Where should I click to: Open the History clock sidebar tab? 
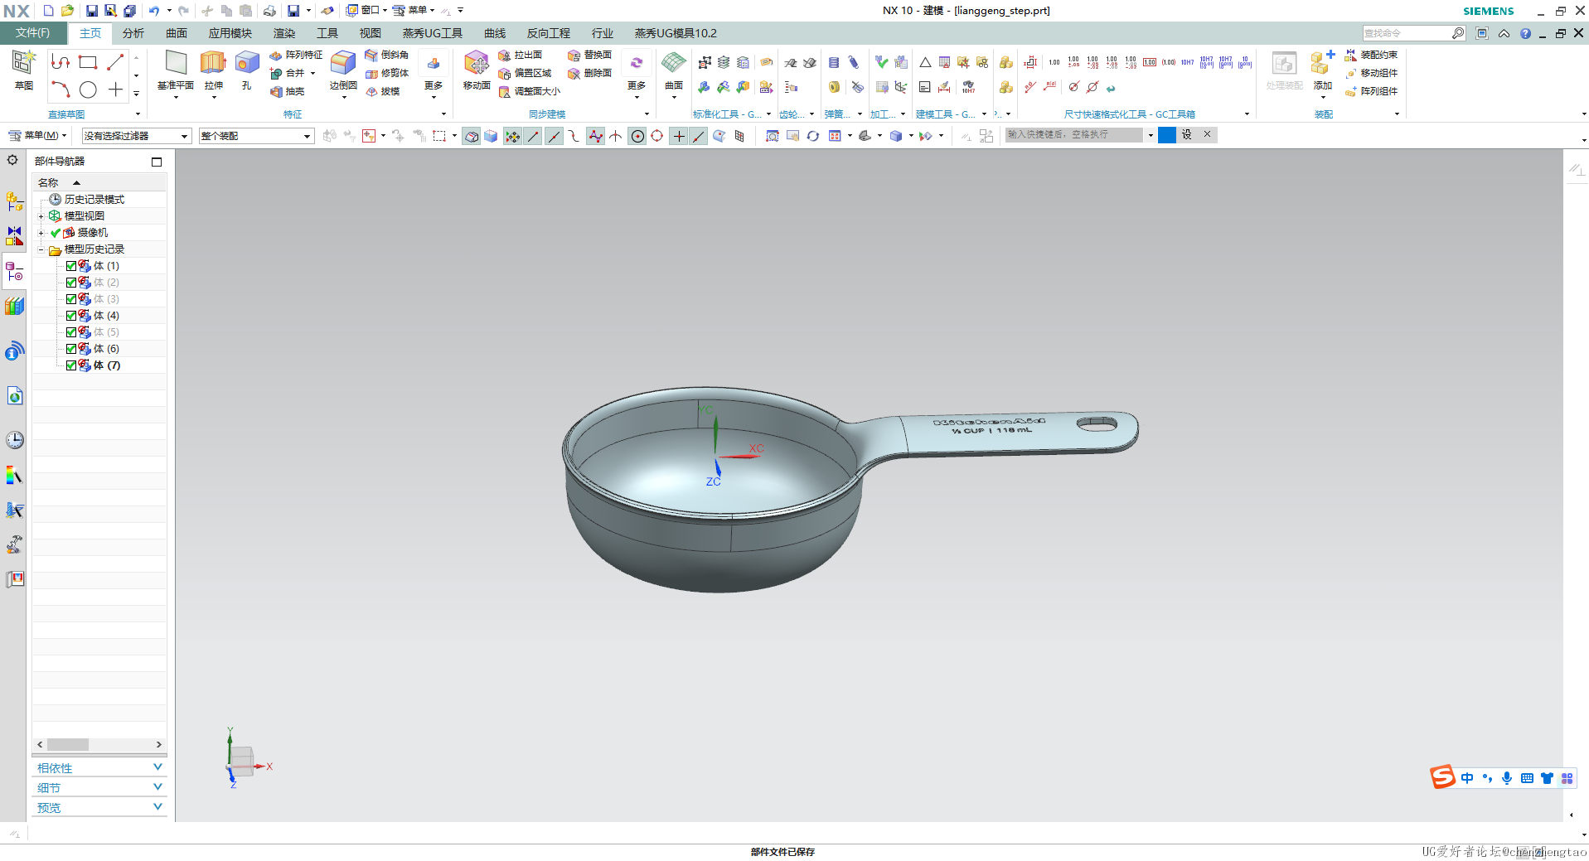(14, 440)
